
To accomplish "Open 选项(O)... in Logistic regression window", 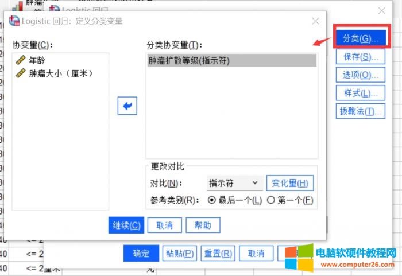I will click(361, 75).
